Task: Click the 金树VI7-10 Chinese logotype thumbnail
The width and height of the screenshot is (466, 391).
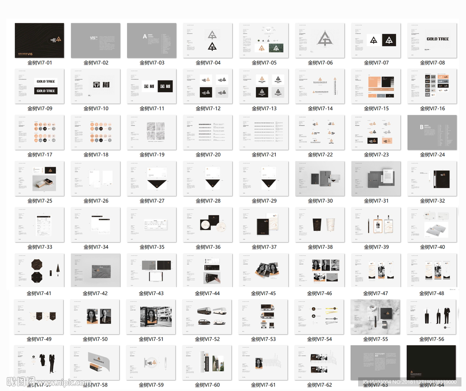Action: coord(96,86)
